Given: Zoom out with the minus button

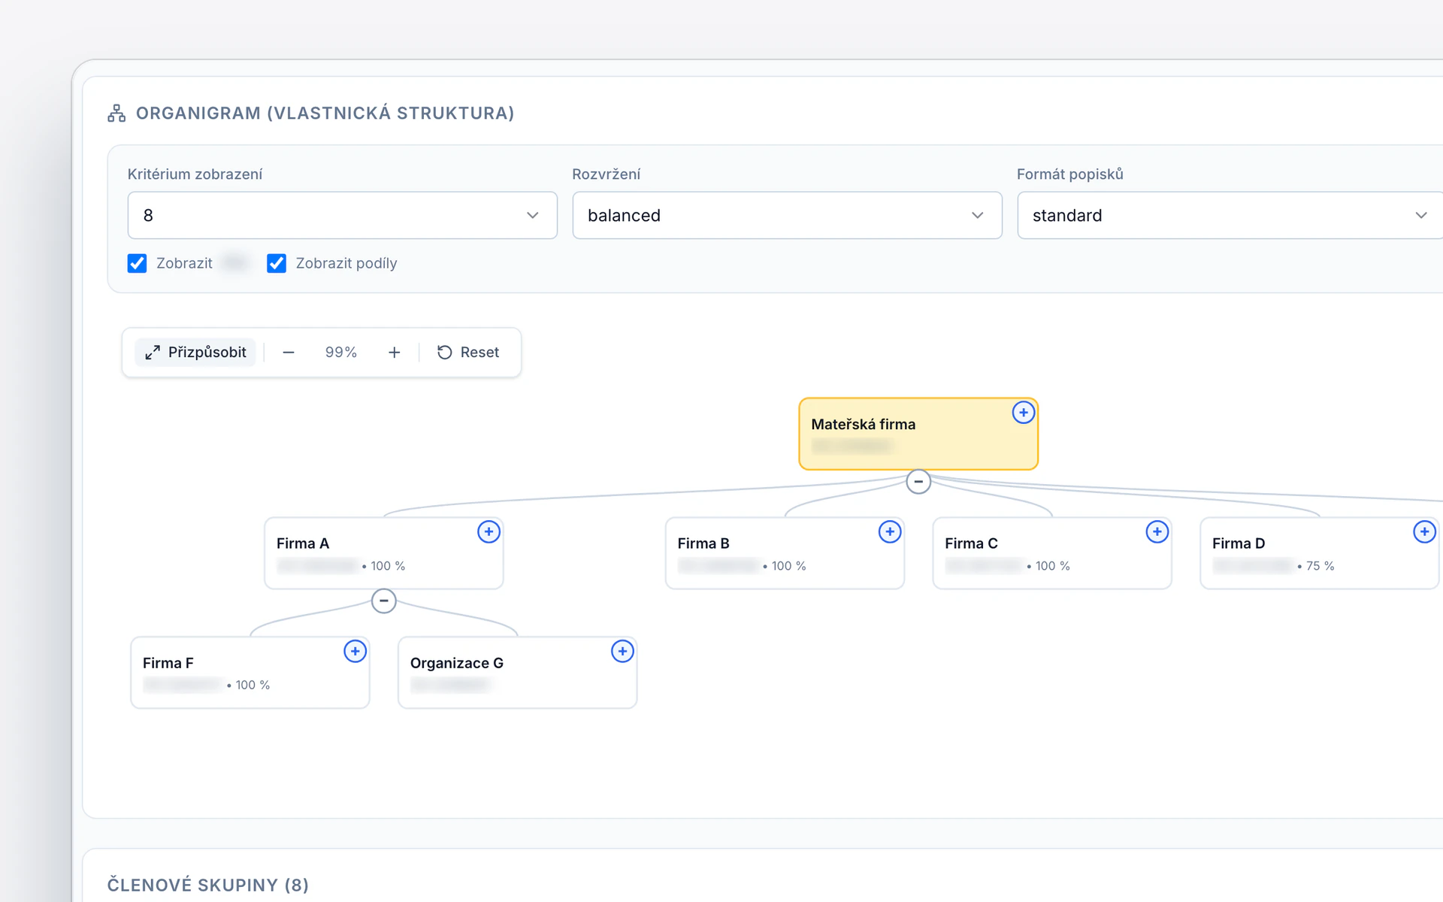Looking at the screenshot, I should tap(289, 353).
